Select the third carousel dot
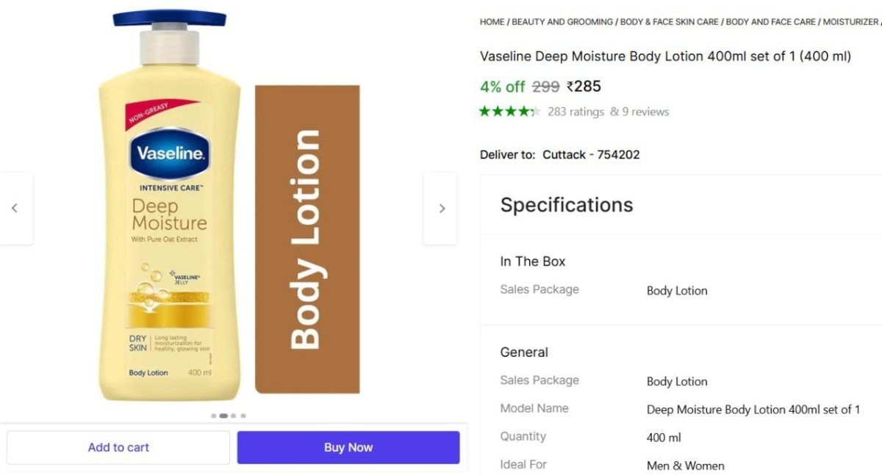882x475 pixels. point(233,415)
